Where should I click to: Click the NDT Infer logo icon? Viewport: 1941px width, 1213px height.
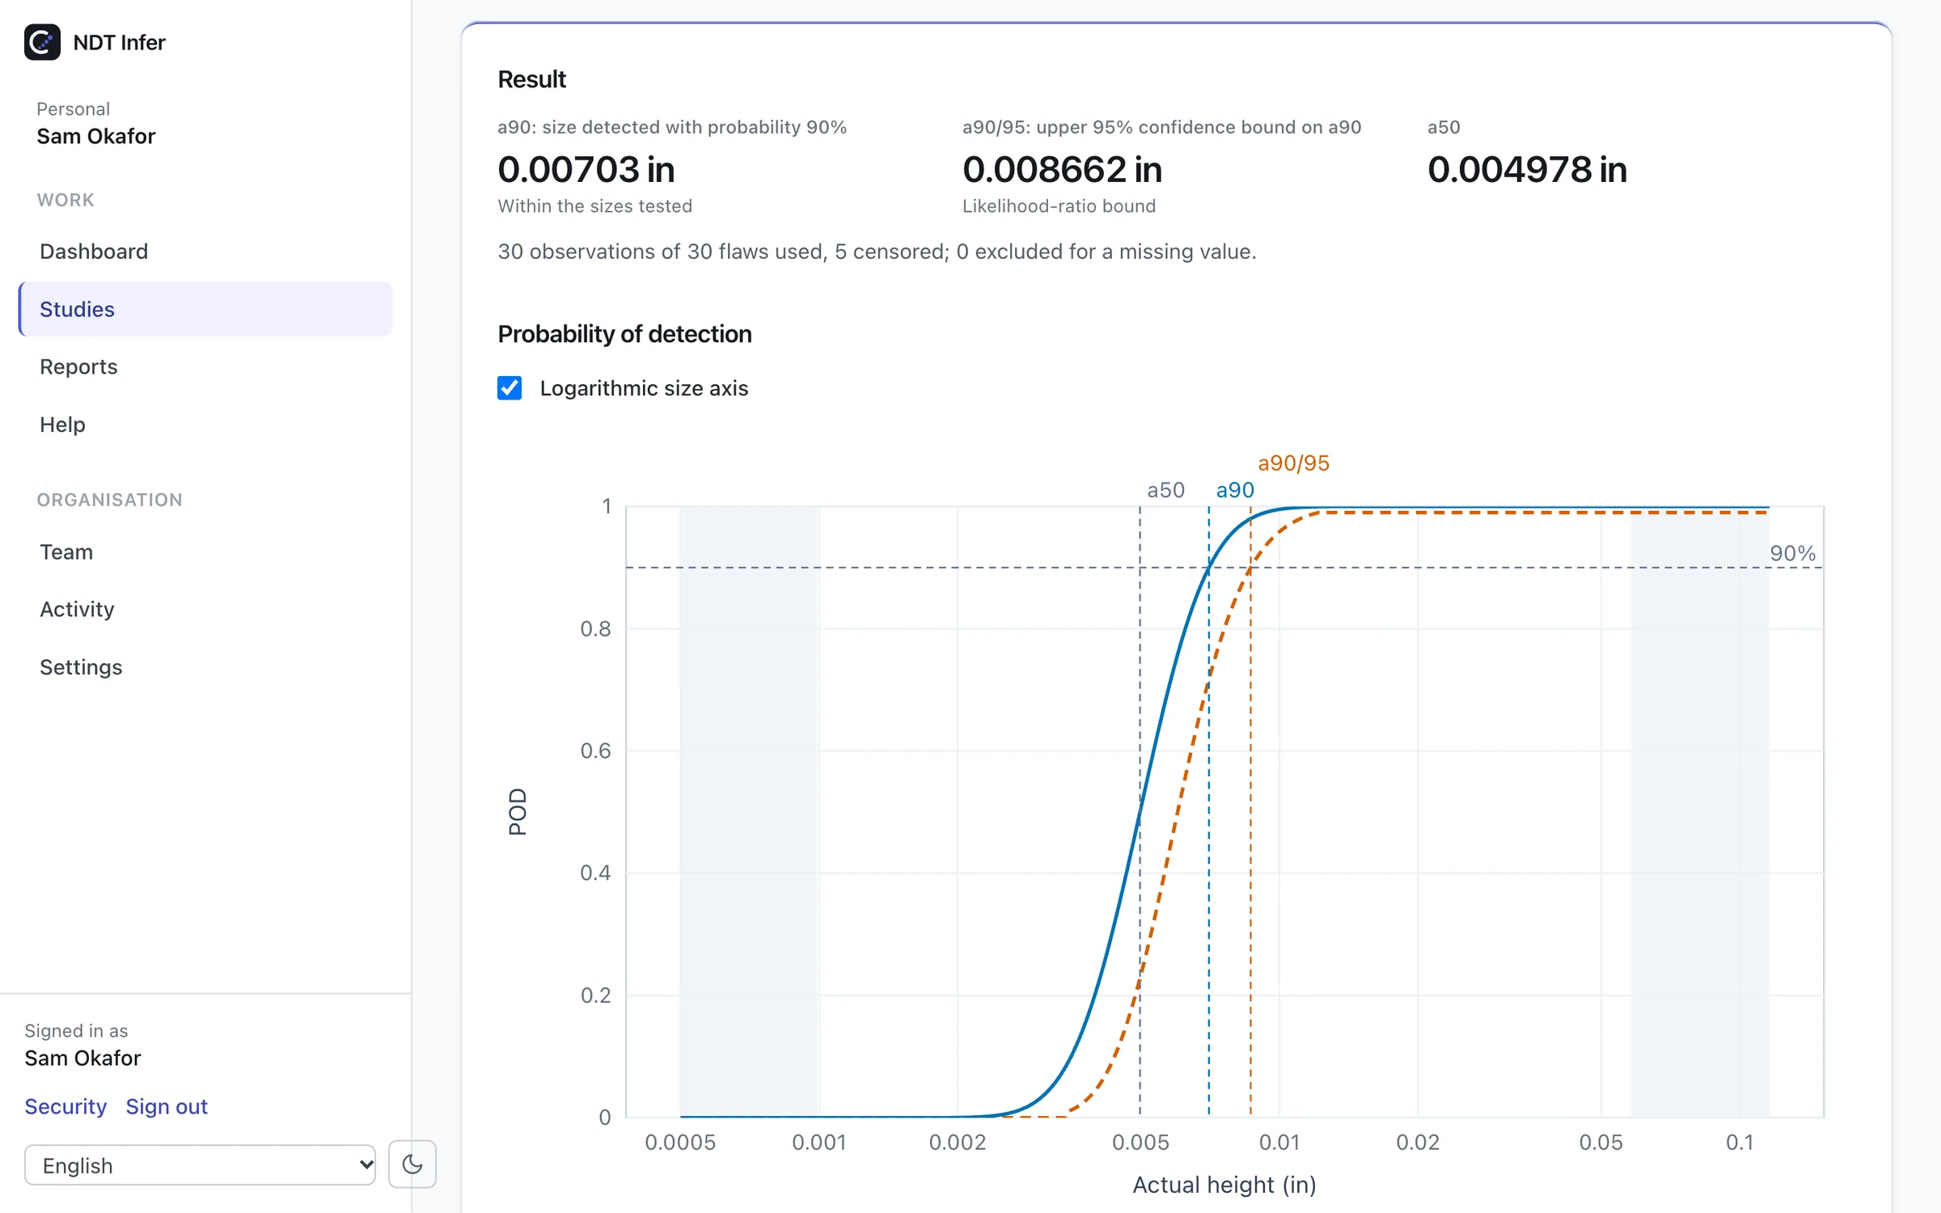pyautogui.click(x=42, y=42)
